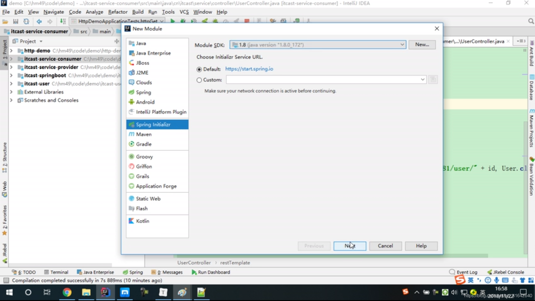535x301 pixels.
Task: Close the New Module dialog
Action: (437, 29)
